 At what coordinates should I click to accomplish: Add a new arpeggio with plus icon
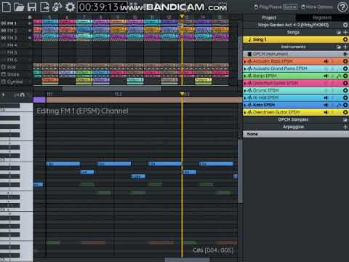[345, 127]
